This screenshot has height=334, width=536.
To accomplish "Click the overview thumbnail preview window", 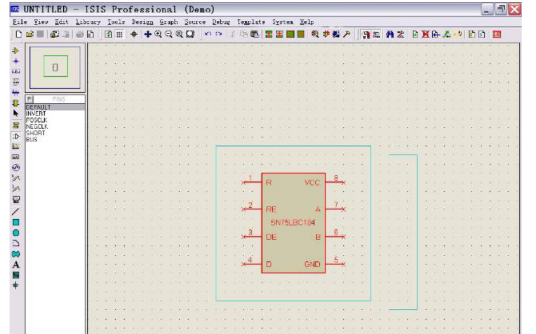I will pyautogui.click(x=55, y=67).
